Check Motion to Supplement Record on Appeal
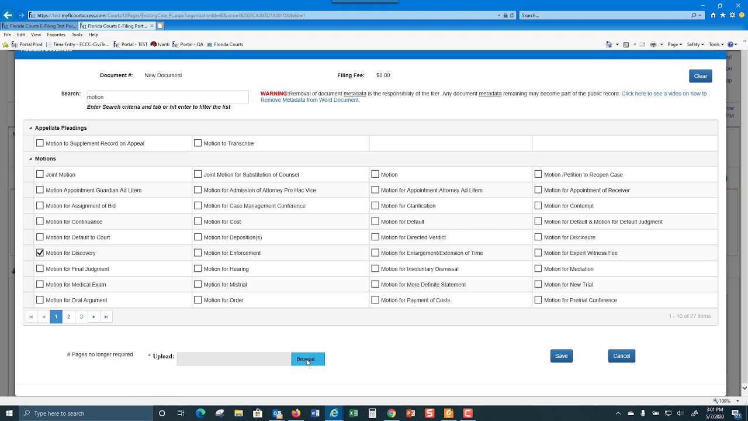The height and width of the screenshot is (421, 748). 40,143
